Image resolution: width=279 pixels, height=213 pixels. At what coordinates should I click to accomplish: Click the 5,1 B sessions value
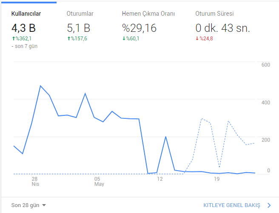tap(79, 28)
